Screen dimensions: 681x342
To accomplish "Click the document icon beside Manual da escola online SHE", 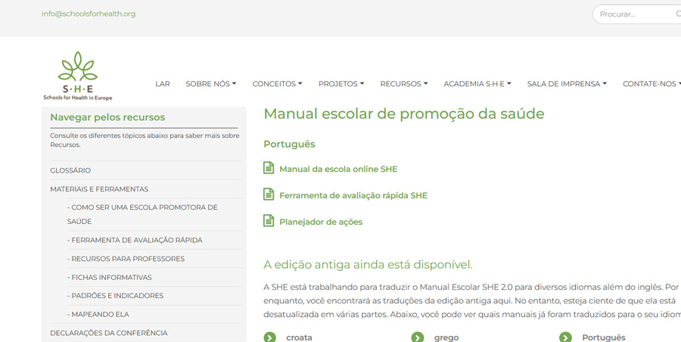I will (x=269, y=168).
